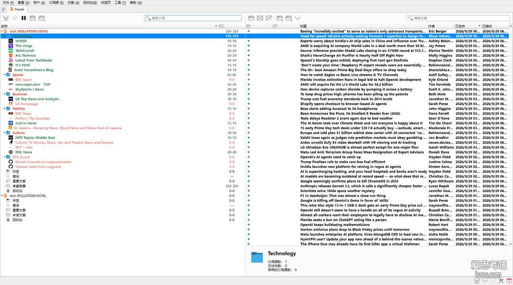
Task: Click the large Technology folder icon in preview
Action: (257, 257)
